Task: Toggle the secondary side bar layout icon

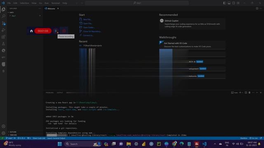Action: [x=233, y=3]
